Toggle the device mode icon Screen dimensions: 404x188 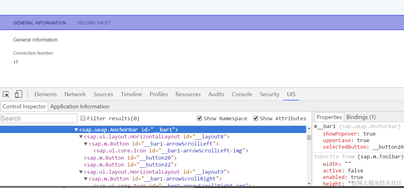coord(19,94)
